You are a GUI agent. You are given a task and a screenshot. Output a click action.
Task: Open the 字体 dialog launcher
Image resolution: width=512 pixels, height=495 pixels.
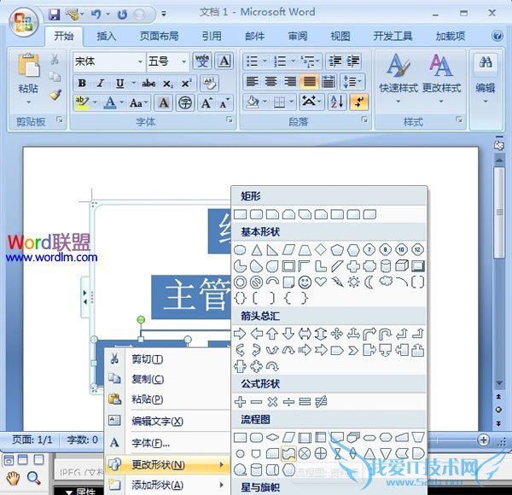point(230,119)
